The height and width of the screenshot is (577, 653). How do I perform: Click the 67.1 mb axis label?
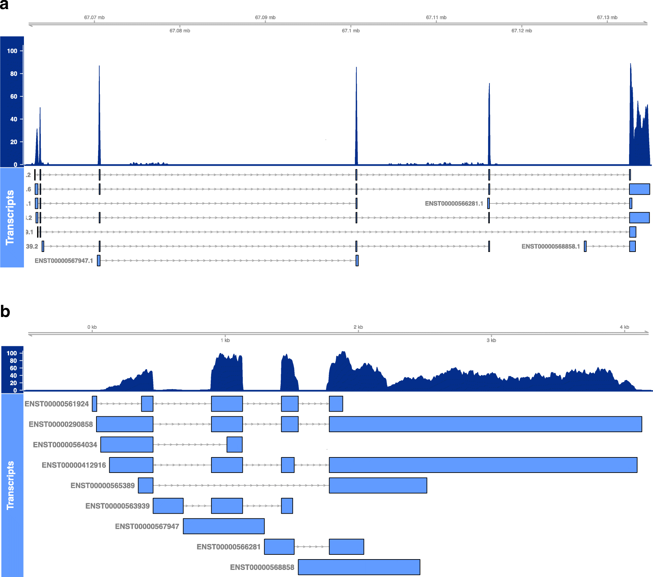(x=351, y=31)
